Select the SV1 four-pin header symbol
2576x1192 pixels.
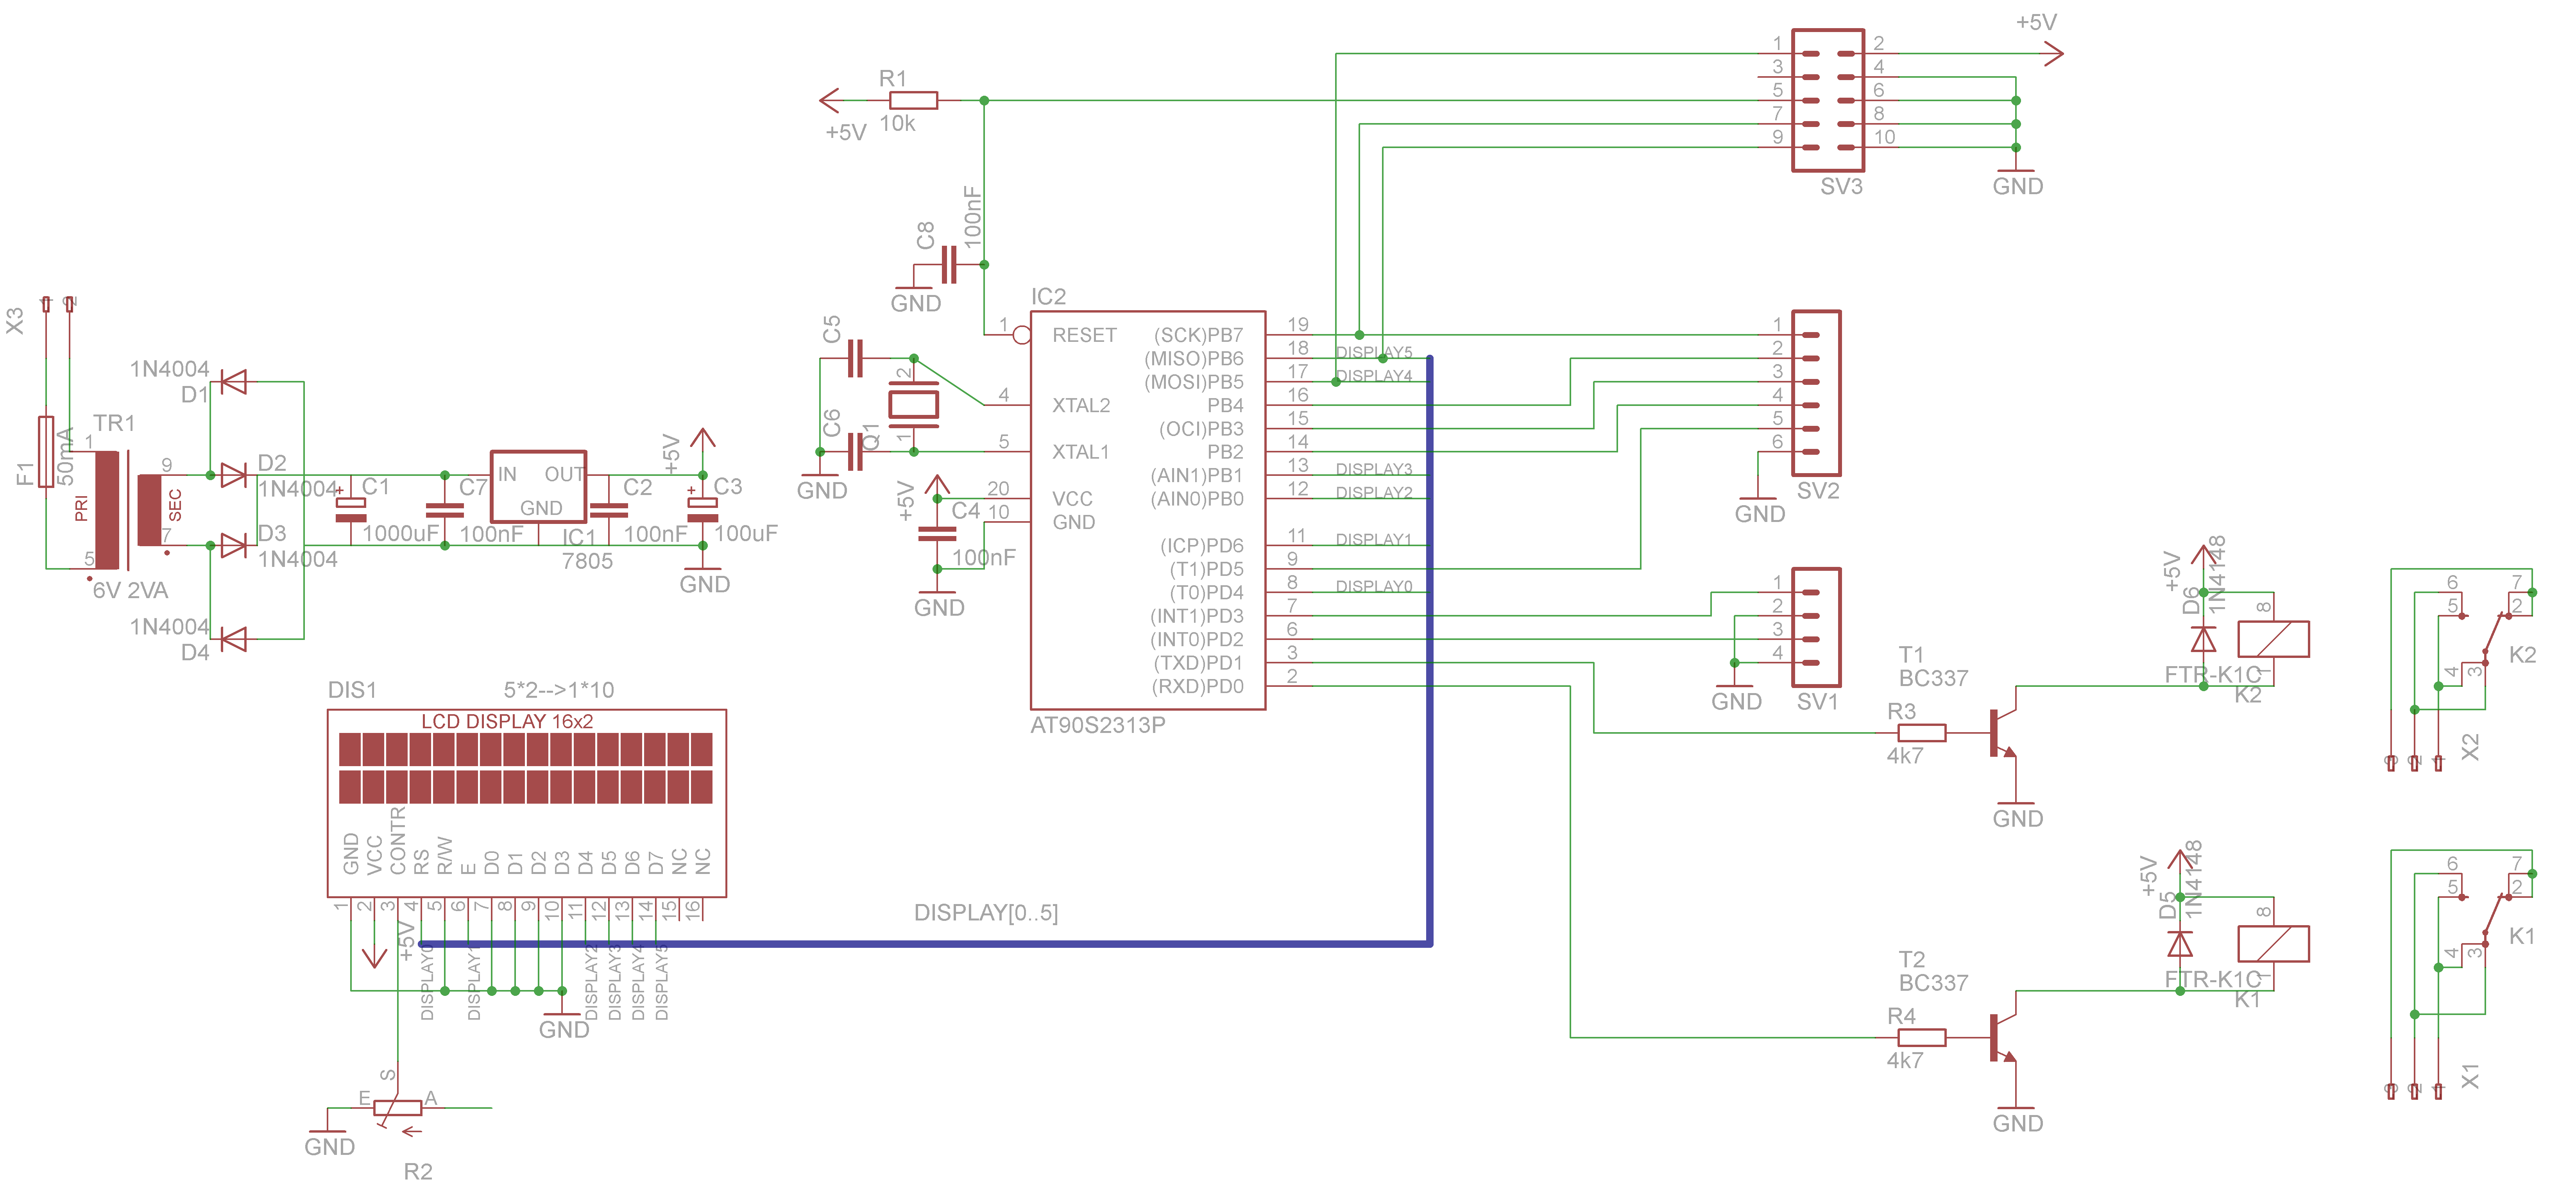point(1816,627)
